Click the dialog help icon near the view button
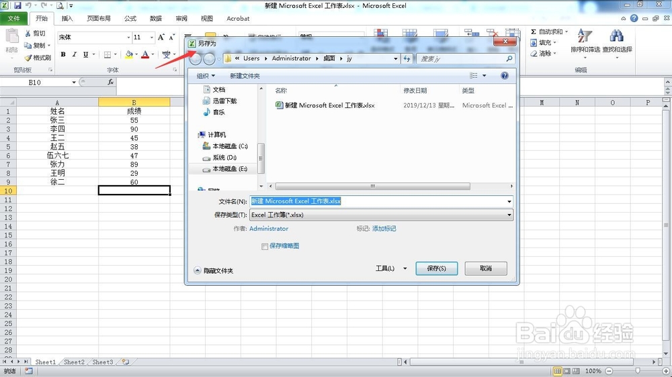 pos(505,76)
